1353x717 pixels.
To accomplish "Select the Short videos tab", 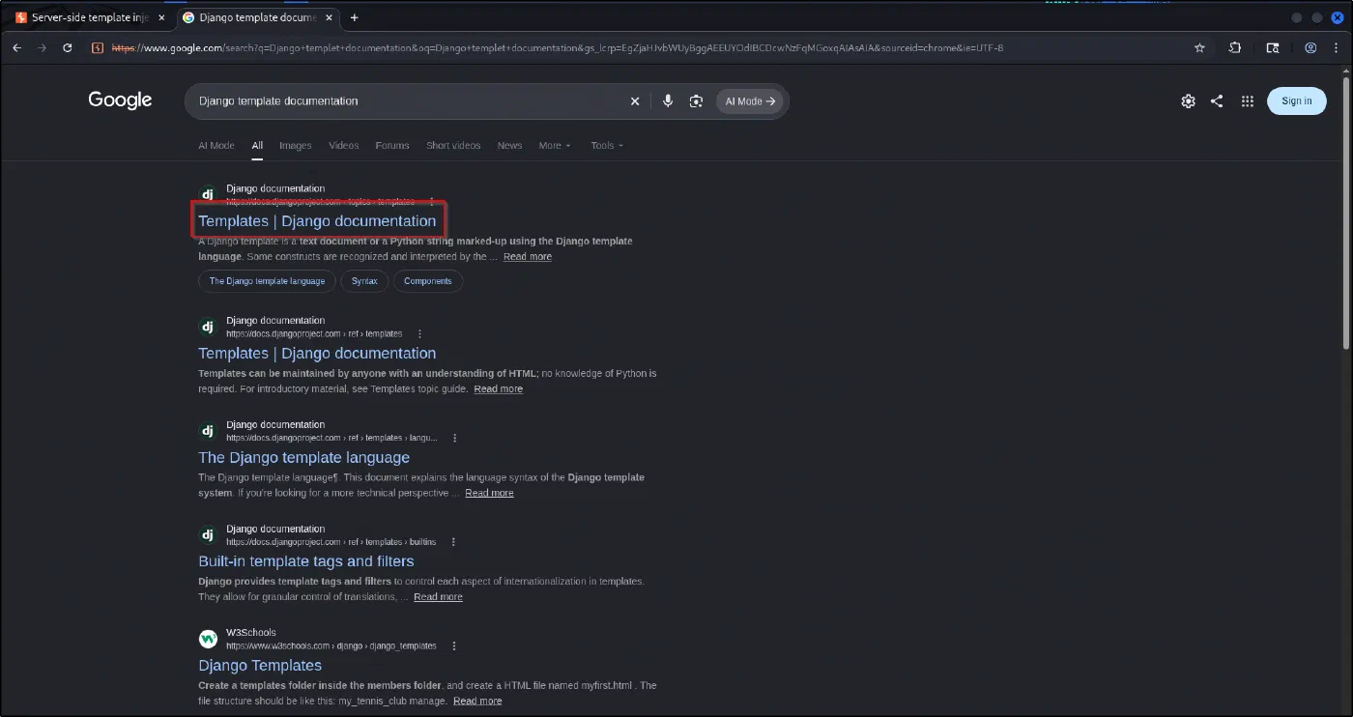I will point(453,146).
